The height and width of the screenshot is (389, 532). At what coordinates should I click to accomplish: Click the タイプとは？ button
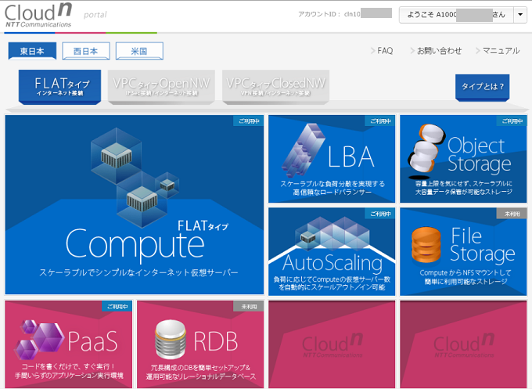pos(482,86)
